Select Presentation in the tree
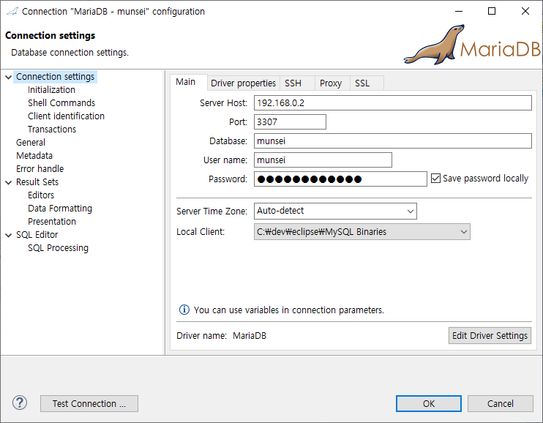Viewport: 543px width, 423px height. pyautogui.click(x=52, y=221)
